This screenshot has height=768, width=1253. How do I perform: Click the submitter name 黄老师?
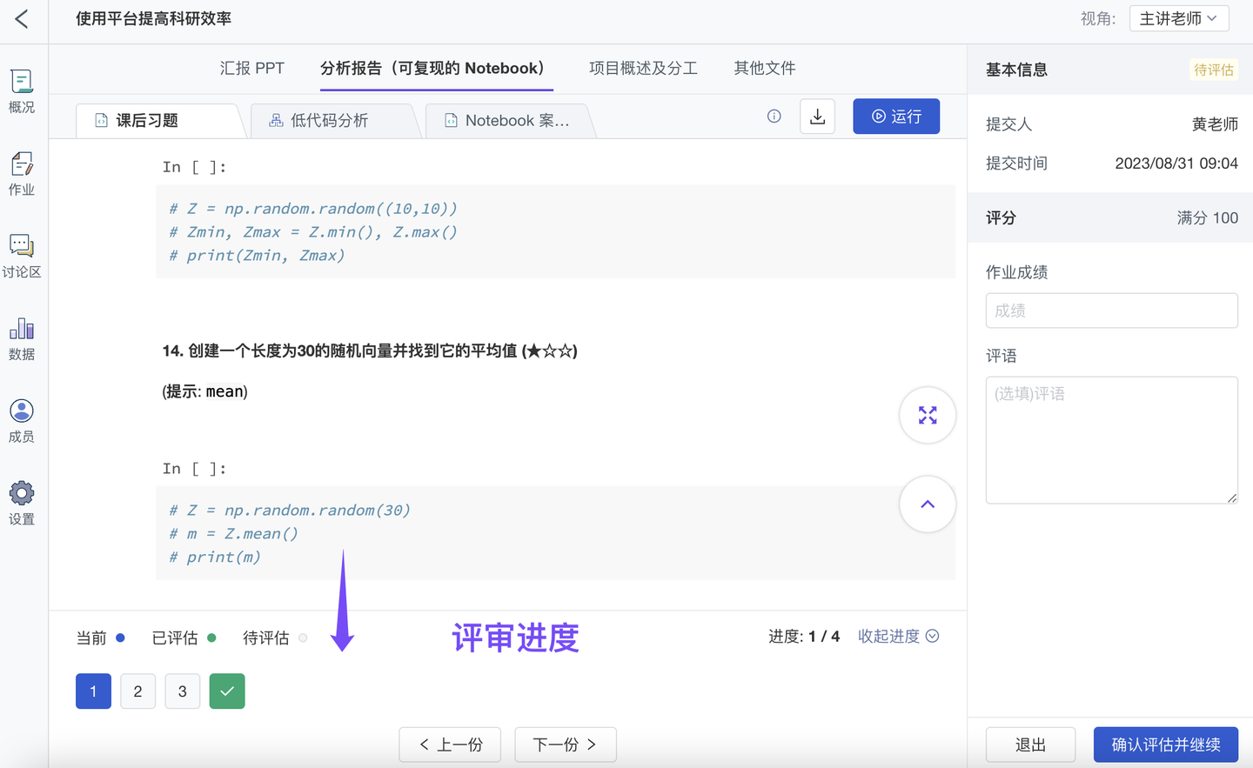pyautogui.click(x=1215, y=124)
